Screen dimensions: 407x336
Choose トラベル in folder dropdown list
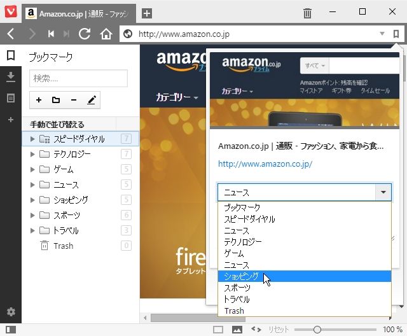[304, 299]
